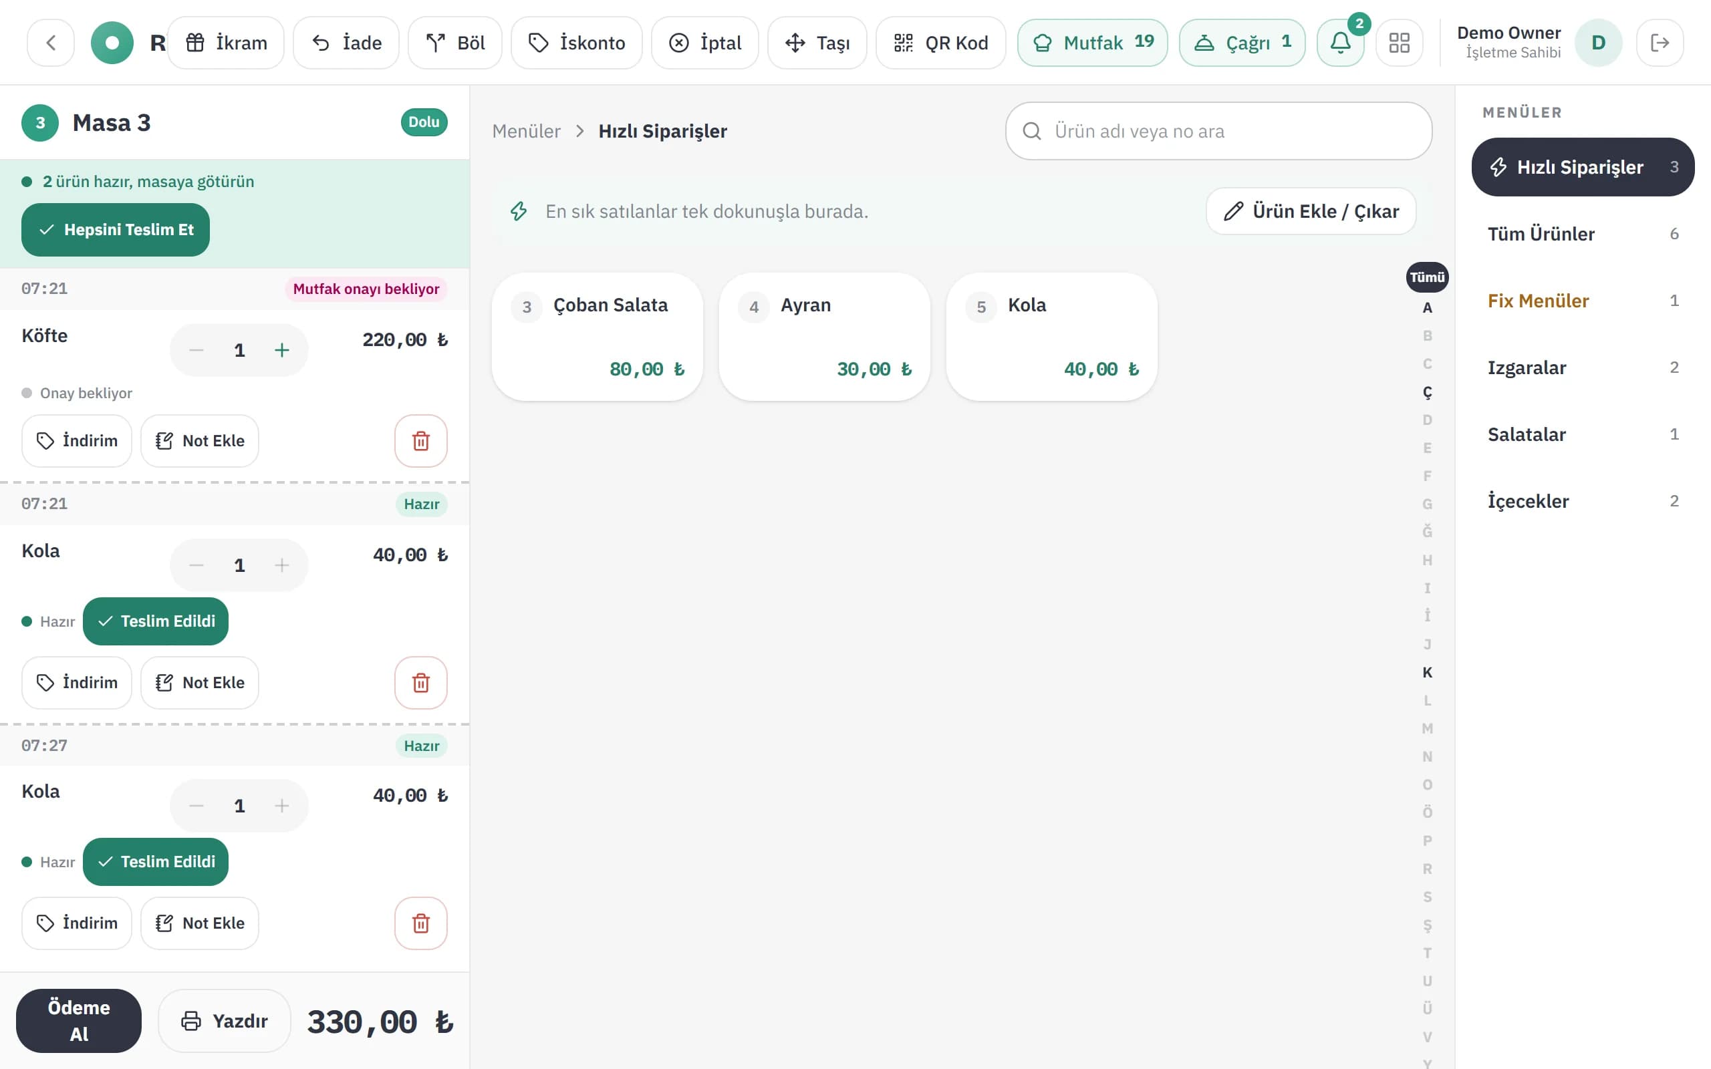Open İskonto discount option
This screenshot has width=1711, height=1069.
576,42
